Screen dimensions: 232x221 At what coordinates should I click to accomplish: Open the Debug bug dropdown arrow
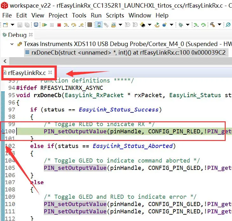click(188, 25)
